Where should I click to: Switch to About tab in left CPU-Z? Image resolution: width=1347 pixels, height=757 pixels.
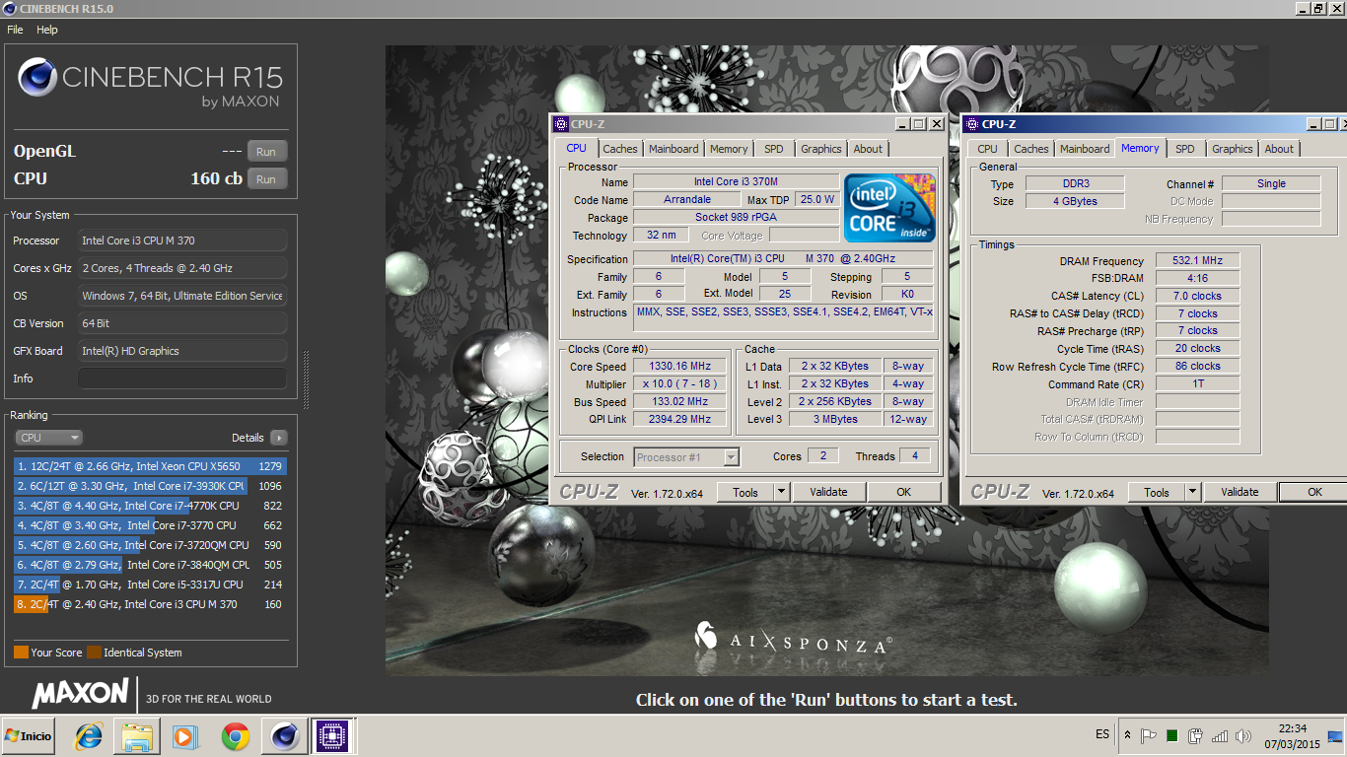(x=869, y=149)
